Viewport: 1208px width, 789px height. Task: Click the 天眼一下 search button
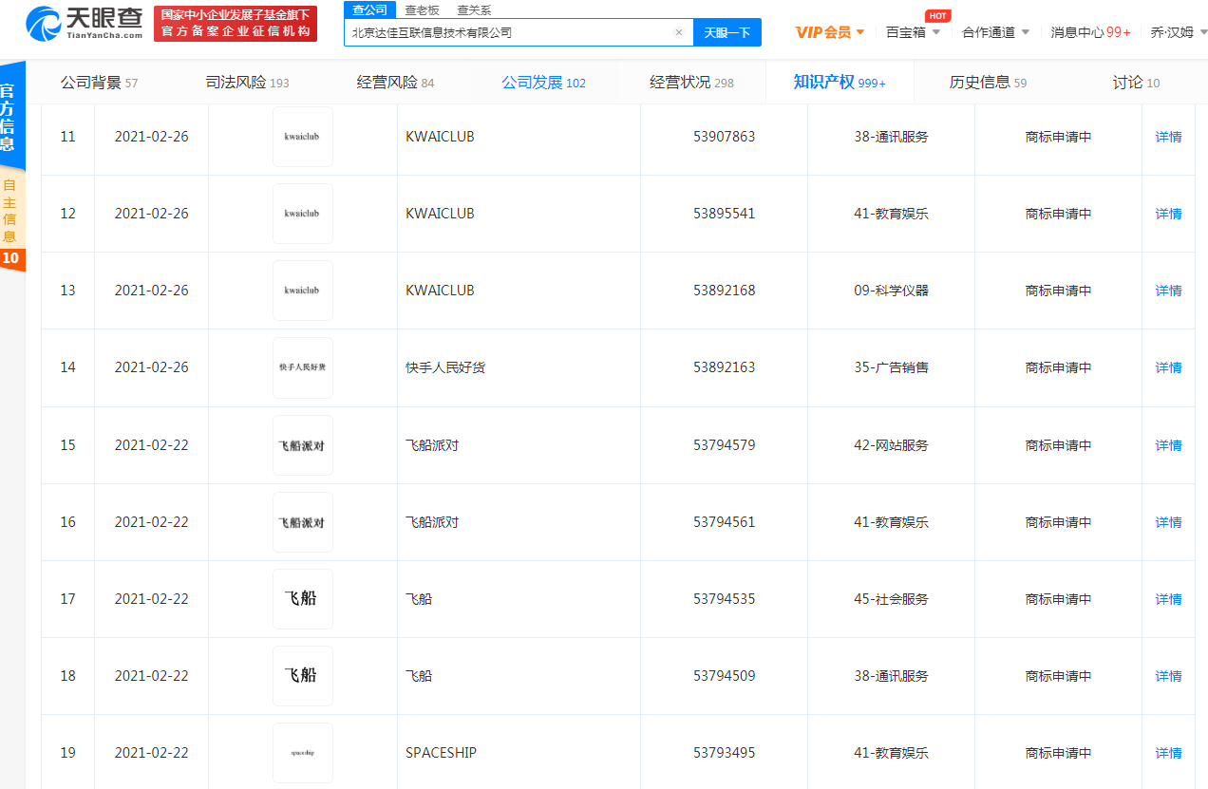pyautogui.click(x=727, y=32)
